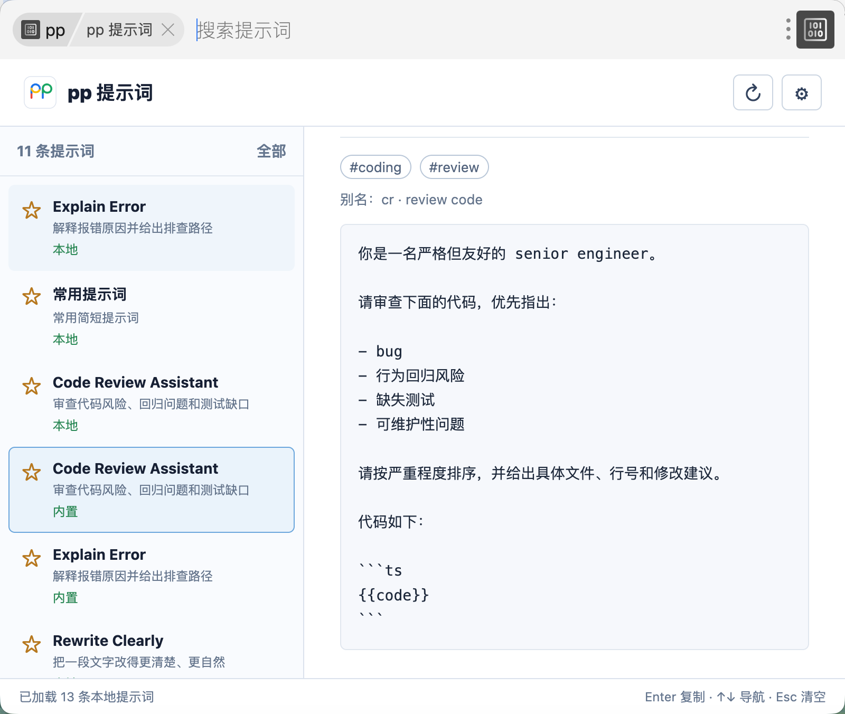Viewport: 845px width, 714px height.
Task: Click the 已加载 13 条本地提示词 status text
Action: click(x=87, y=697)
